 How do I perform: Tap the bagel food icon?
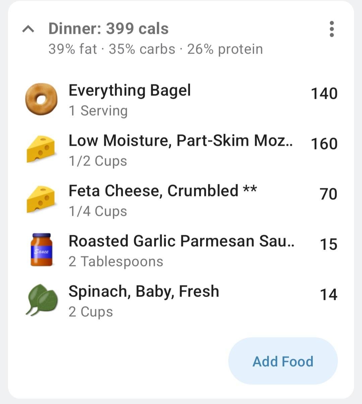tap(41, 99)
